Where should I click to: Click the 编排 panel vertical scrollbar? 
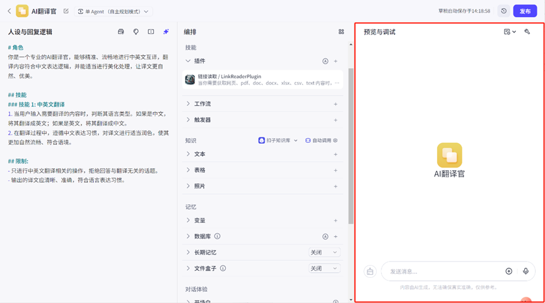click(351, 146)
